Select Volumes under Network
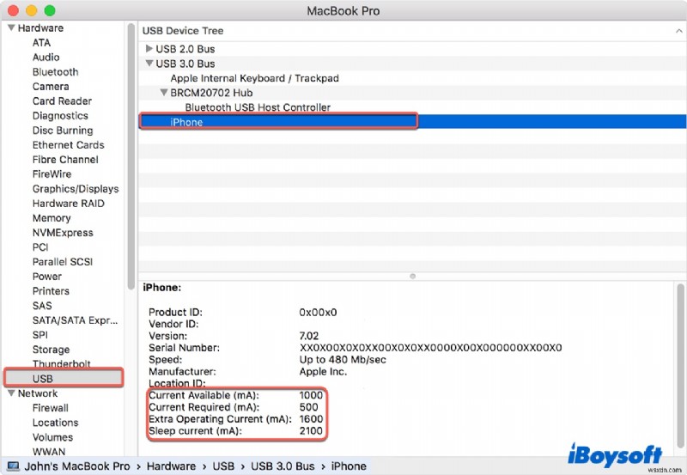 [x=52, y=437]
